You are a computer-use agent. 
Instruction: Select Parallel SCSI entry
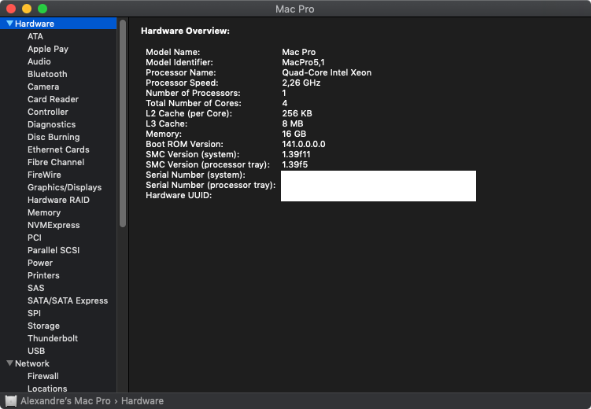[54, 250]
